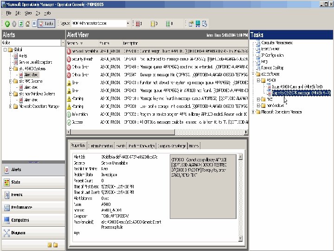
Task: Click the Success alert green check icon
Action: click(x=69, y=123)
